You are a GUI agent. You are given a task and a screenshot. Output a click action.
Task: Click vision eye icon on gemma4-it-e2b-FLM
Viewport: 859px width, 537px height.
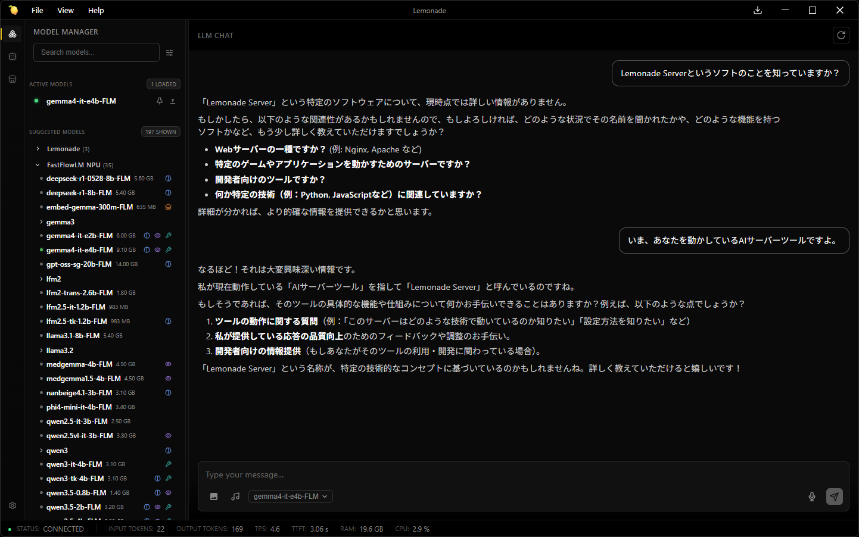[x=157, y=236]
